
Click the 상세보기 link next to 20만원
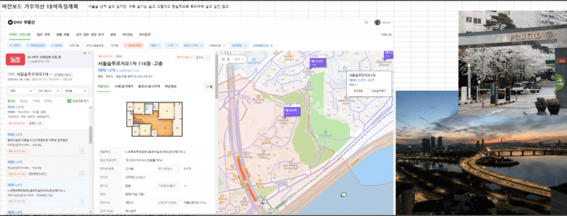(141, 177)
